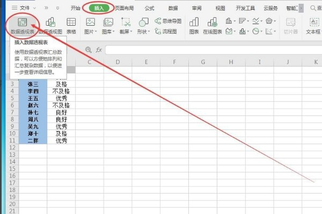
Task: Select cell containing 王五
Action: (33, 98)
